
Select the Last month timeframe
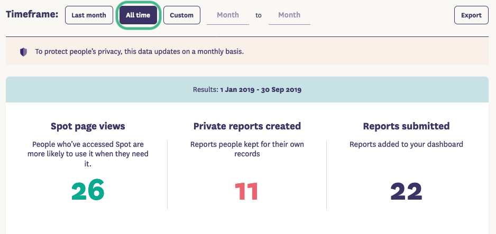[89, 15]
